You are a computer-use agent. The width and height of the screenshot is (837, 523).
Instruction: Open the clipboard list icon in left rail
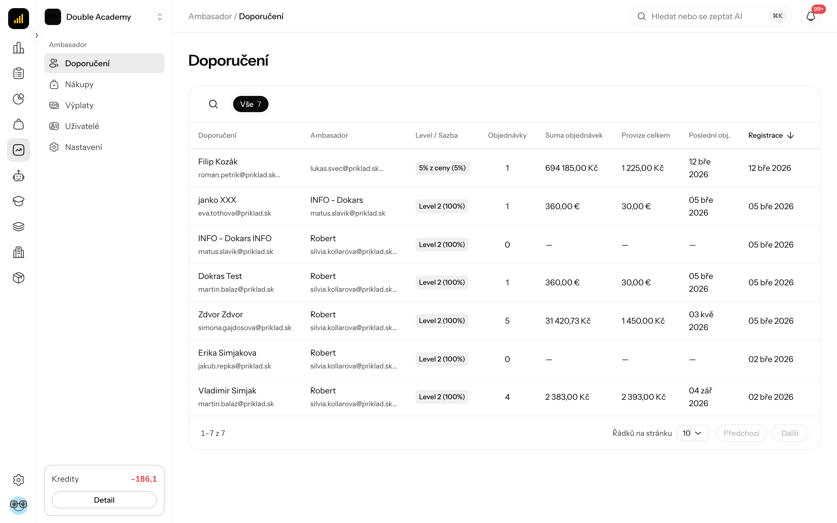click(x=18, y=73)
